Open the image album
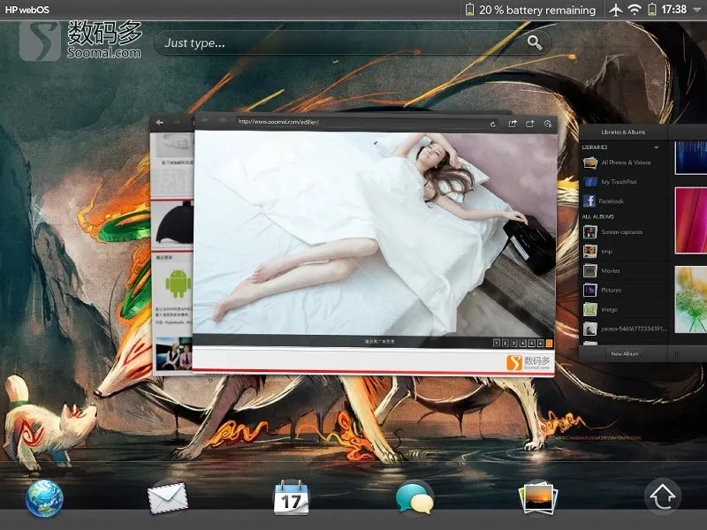This screenshot has height=530, width=707. point(624,310)
